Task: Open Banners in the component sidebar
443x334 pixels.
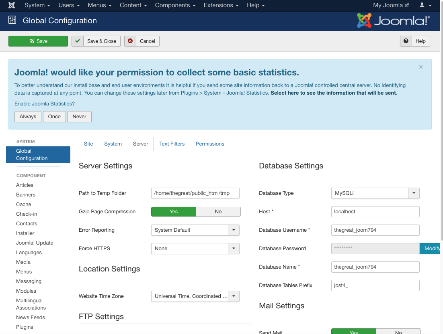Action: 26,195
